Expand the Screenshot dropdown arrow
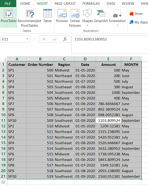This screenshot has width=148, height=186. tap(117, 25)
